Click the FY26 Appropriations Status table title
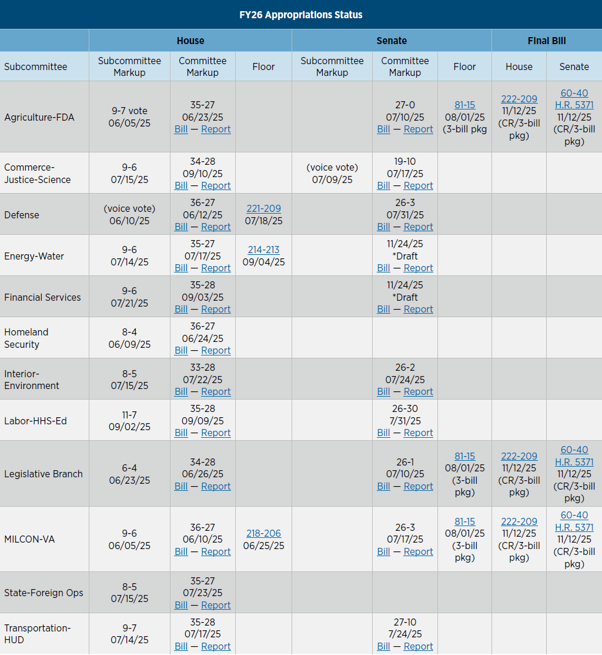The image size is (602, 655). point(301,15)
